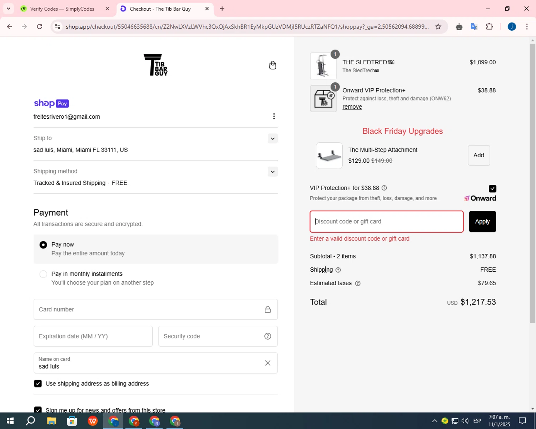The width and height of the screenshot is (536, 429).
Task: Expand the Shipping method section
Action: click(x=273, y=172)
